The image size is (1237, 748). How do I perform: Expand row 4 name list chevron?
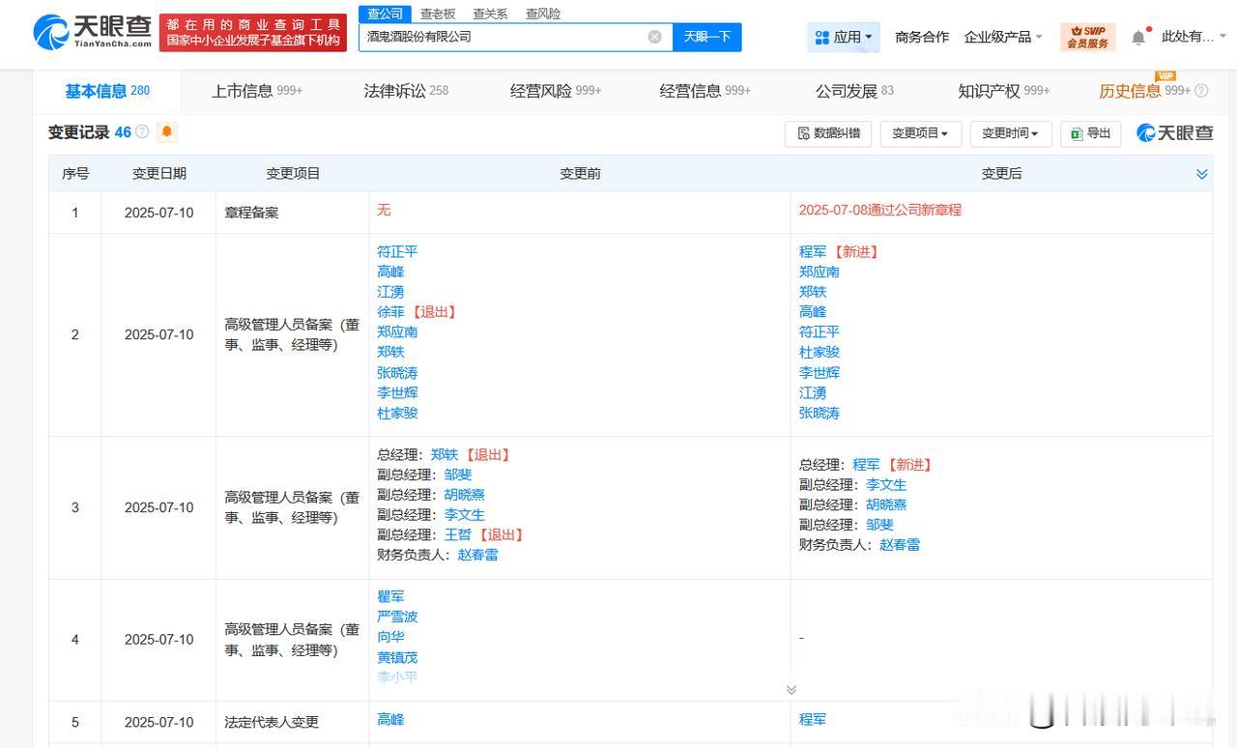coord(791,689)
